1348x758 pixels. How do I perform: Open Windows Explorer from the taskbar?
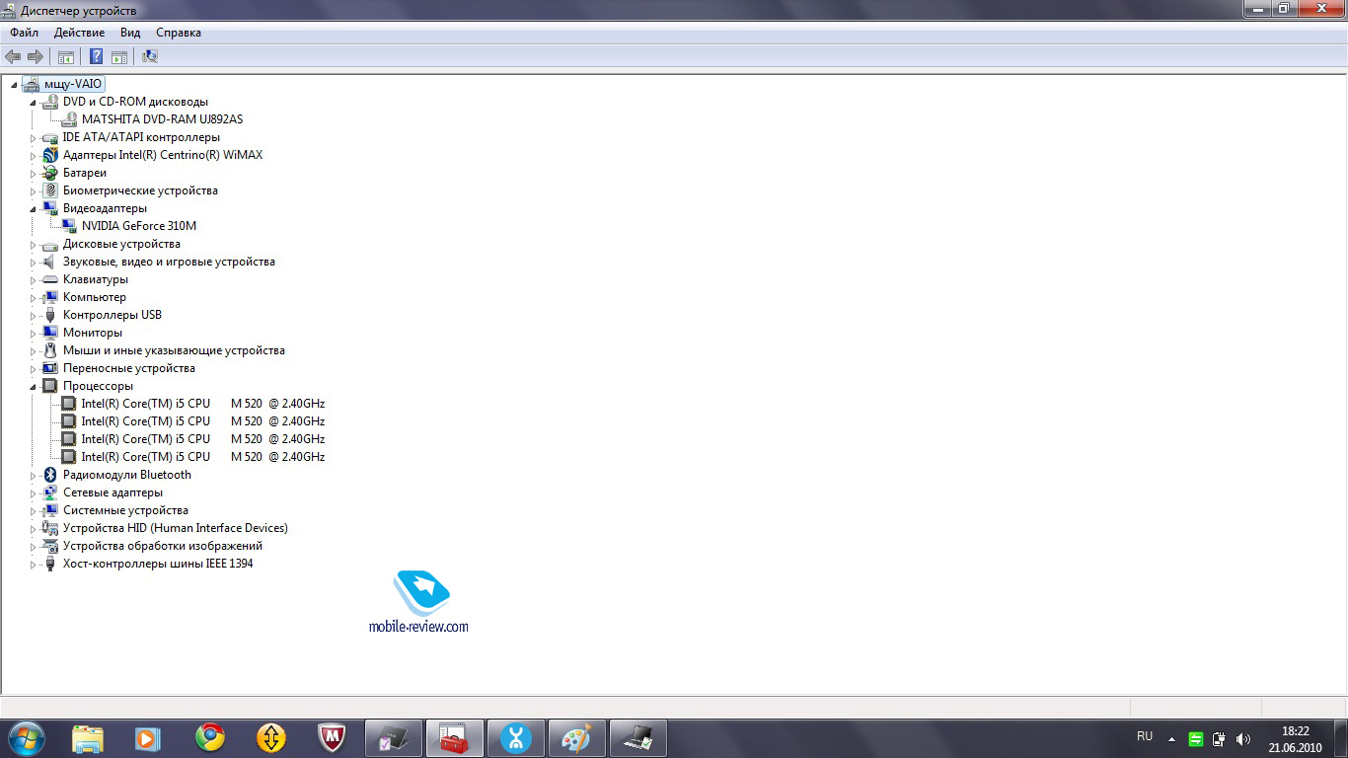(87, 737)
